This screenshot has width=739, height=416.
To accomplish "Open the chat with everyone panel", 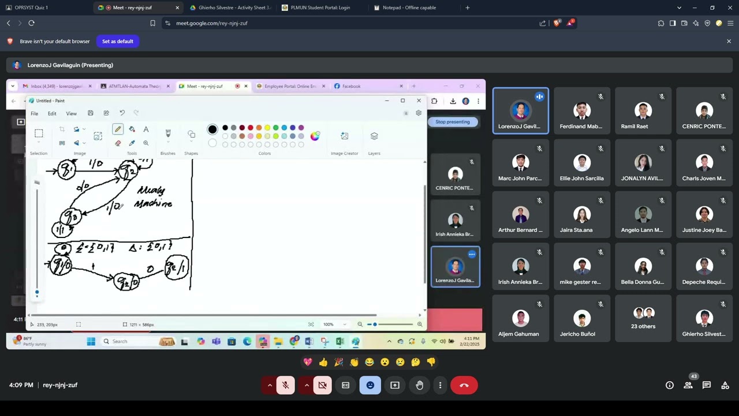I will tap(706, 385).
